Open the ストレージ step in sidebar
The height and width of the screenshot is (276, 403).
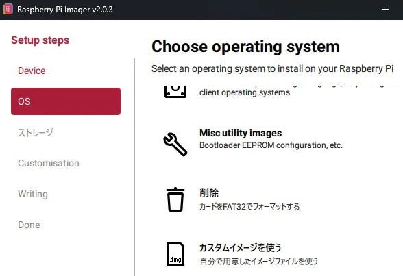36,132
